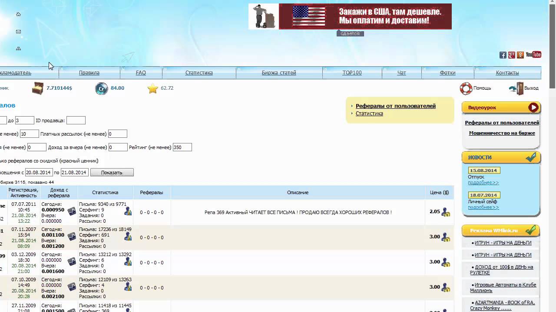Click the rating value 62.72
Viewport: 556px width, 312px height.
[x=167, y=88]
